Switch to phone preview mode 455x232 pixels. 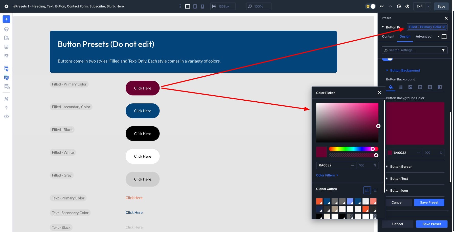tap(202, 6)
